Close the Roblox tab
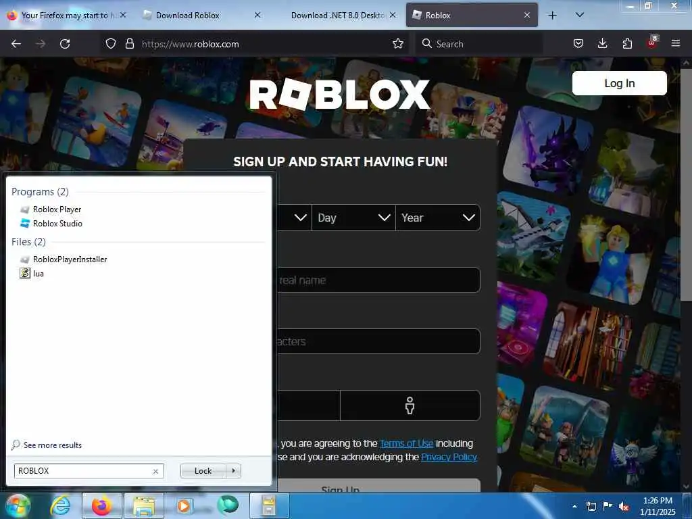 pos(527,15)
